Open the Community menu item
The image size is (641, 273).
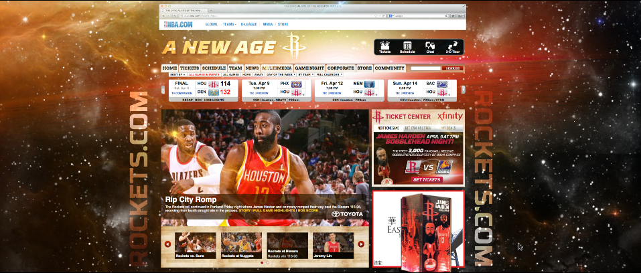click(390, 68)
